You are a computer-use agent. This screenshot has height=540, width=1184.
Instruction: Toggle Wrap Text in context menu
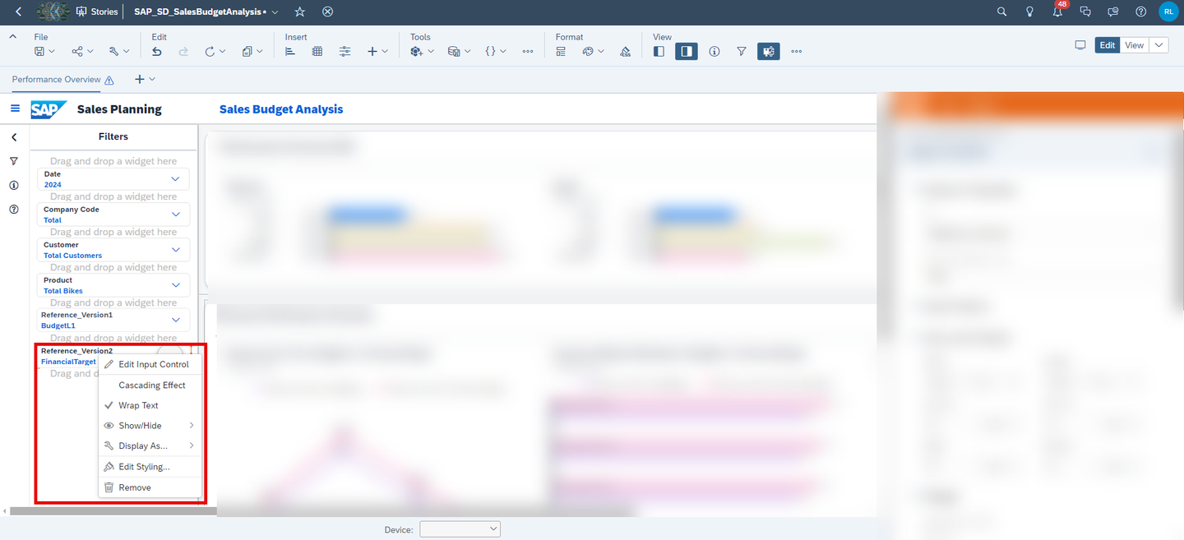(149, 405)
